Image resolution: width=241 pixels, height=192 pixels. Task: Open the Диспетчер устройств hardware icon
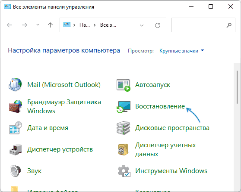pos(16,149)
